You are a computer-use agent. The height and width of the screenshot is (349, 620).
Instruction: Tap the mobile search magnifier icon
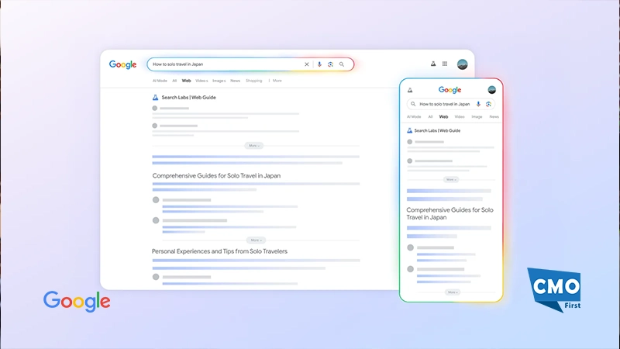click(413, 104)
